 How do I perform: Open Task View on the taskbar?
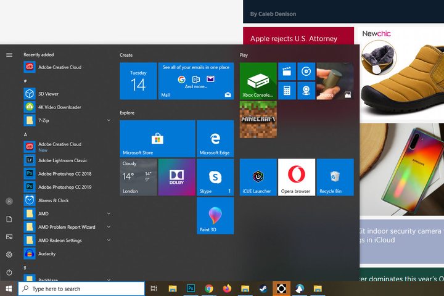154,289
